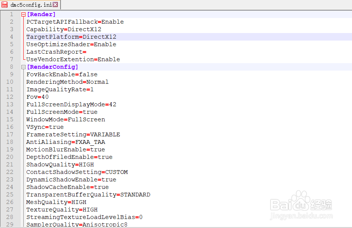The width and height of the screenshot is (352, 228).
Task: Click line StreamingTextureLoadLevelBias=0
Action: point(85,217)
